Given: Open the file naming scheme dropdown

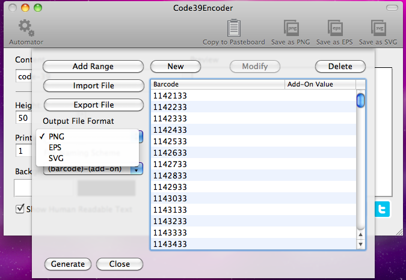Looking at the screenshot, I should point(93,169).
